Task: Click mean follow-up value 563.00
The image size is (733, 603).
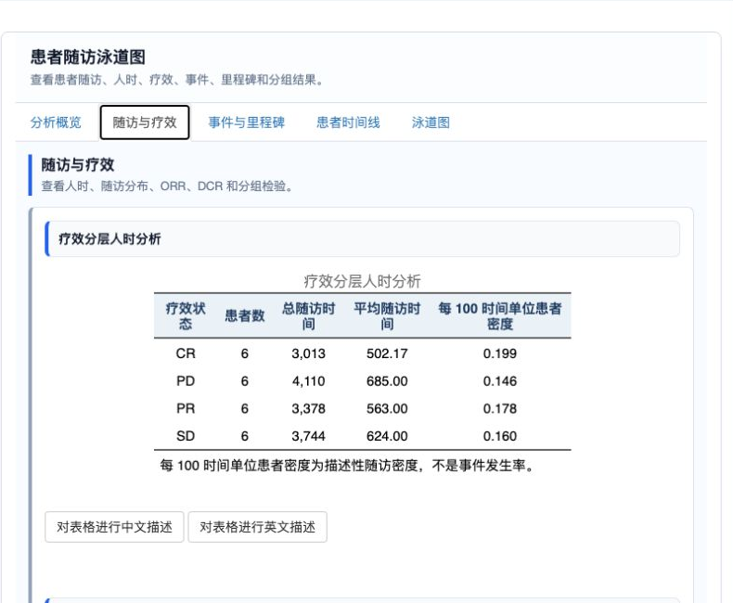Action: pos(387,408)
